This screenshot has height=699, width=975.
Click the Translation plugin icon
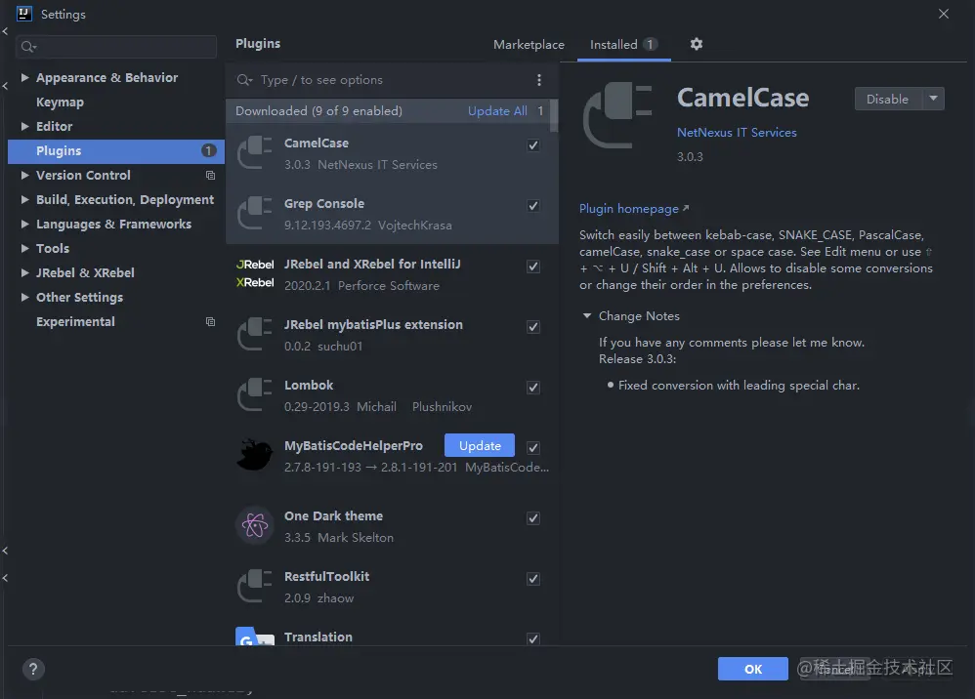[x=255, y=637]
